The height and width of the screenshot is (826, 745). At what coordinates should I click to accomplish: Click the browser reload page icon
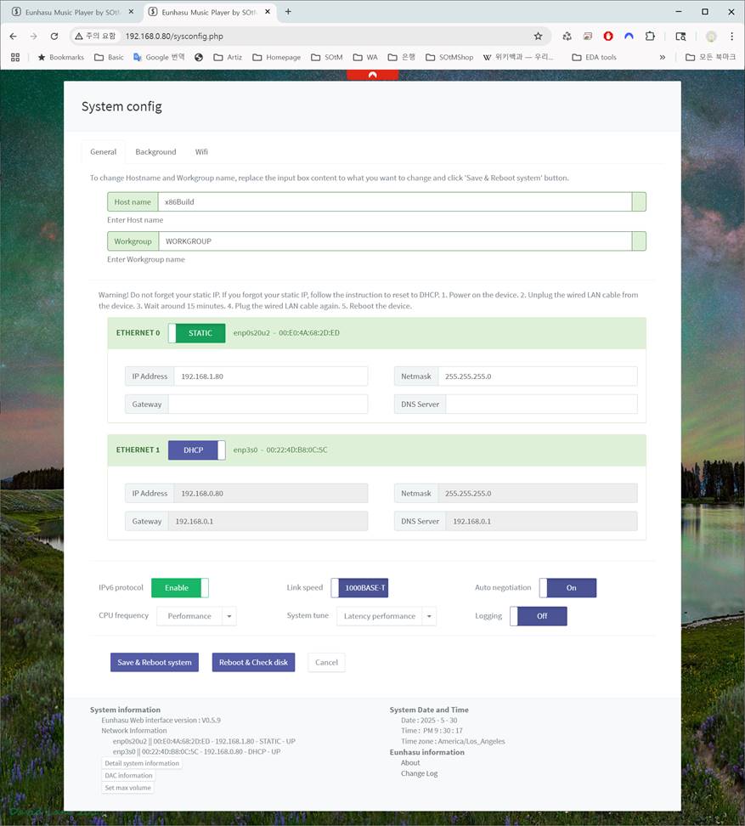[x=54, y=37]
